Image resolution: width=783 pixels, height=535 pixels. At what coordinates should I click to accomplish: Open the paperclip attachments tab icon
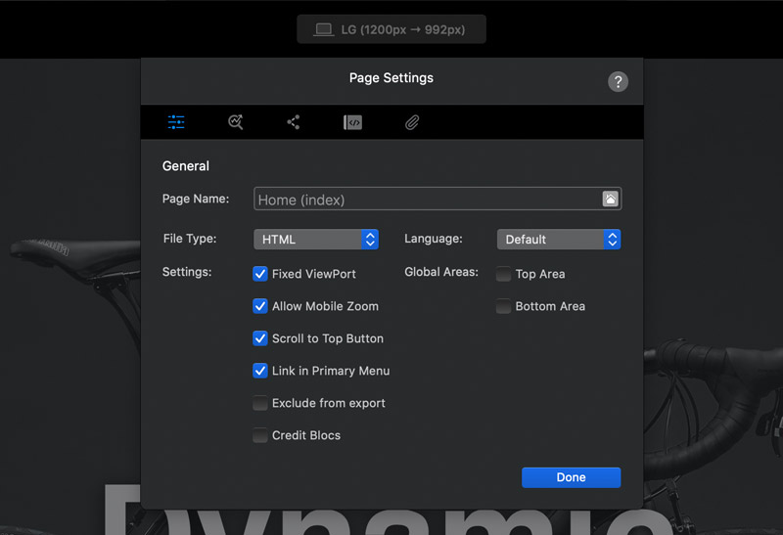click(x=412, y=122)
